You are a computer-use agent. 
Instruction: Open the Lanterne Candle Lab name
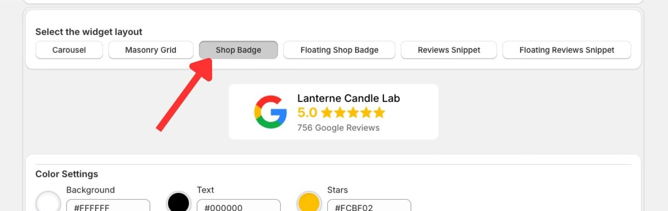[349, 98]
